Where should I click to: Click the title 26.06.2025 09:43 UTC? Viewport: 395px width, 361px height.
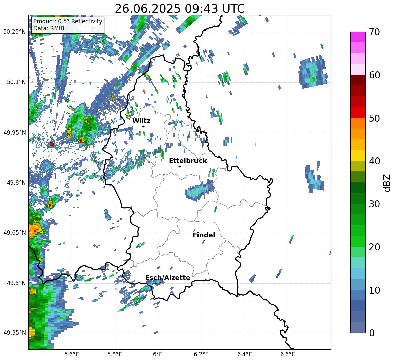[x=180, y=9]
